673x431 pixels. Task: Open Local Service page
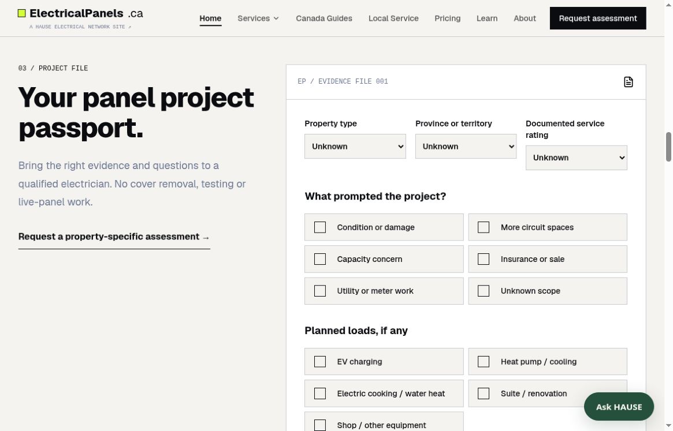point(393,18)
